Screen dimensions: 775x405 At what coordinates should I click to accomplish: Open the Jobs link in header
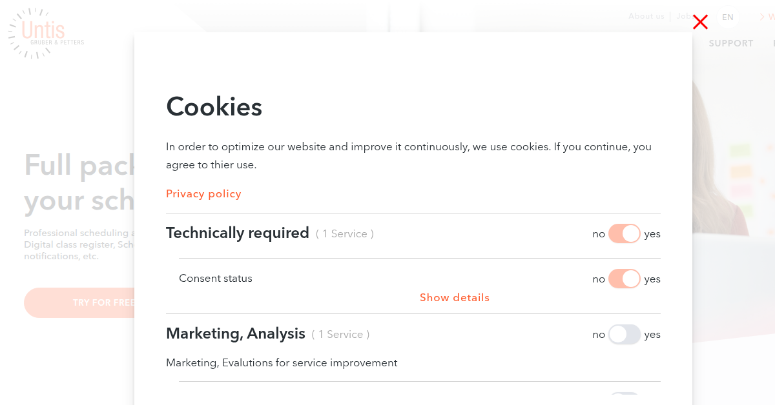coord(683,16)
